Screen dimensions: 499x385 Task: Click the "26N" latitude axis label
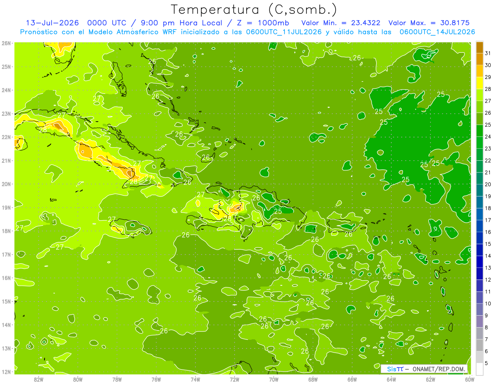coord(6,43)
